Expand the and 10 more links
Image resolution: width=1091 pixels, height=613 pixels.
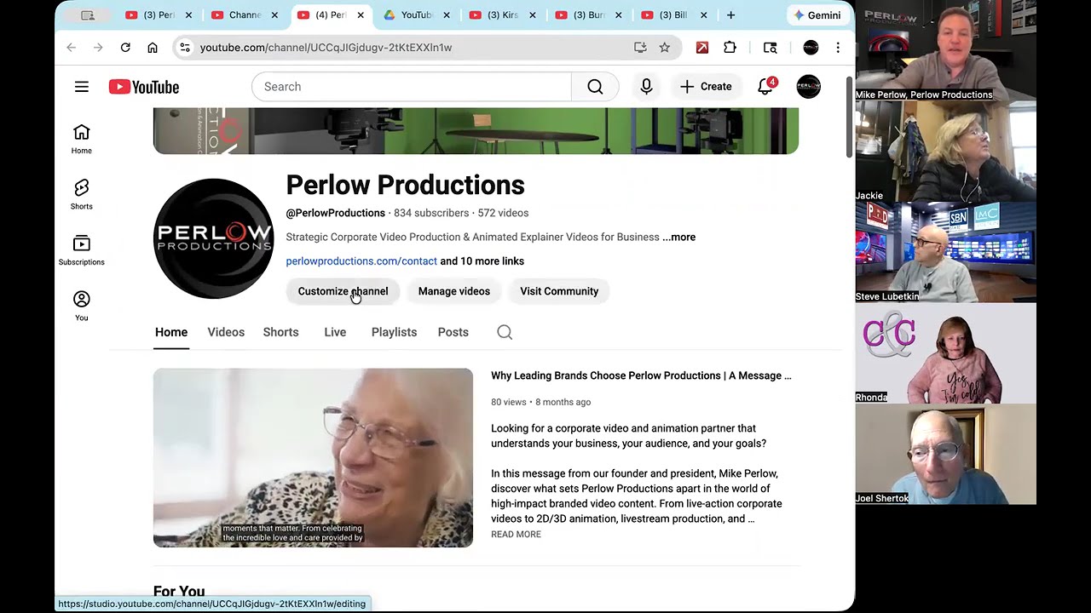click(x=482, y=261)
